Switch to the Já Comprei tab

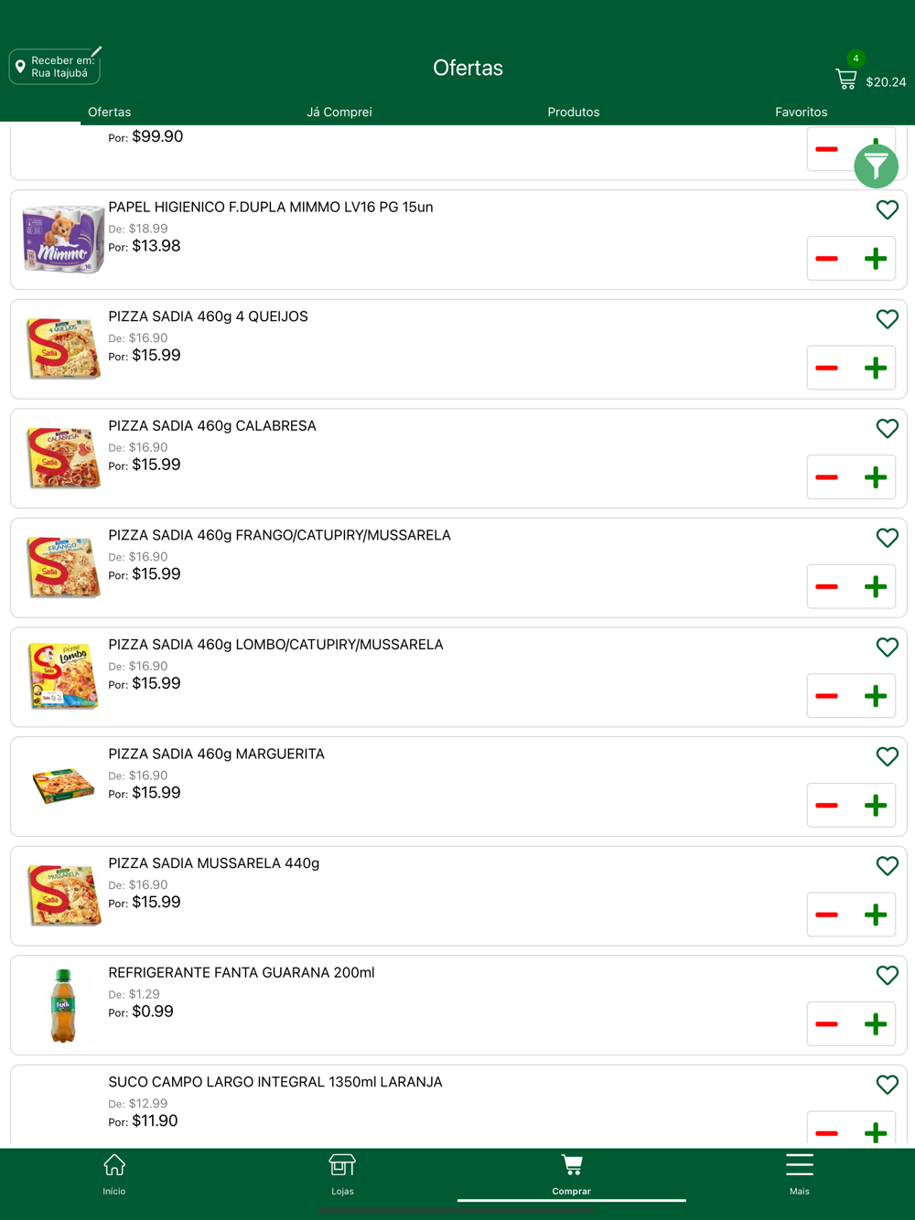pos(339,112)
